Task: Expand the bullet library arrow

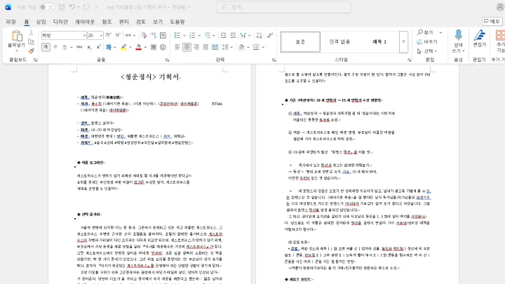Action: [184, 36]
